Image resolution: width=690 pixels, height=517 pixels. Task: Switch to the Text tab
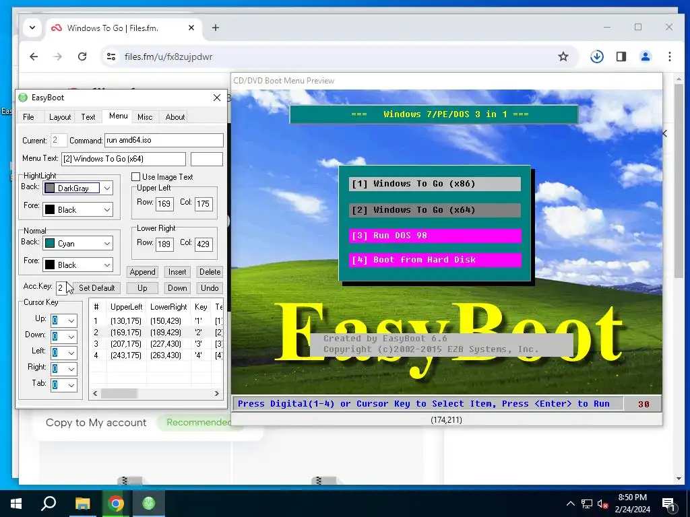(x=88, y=117)
